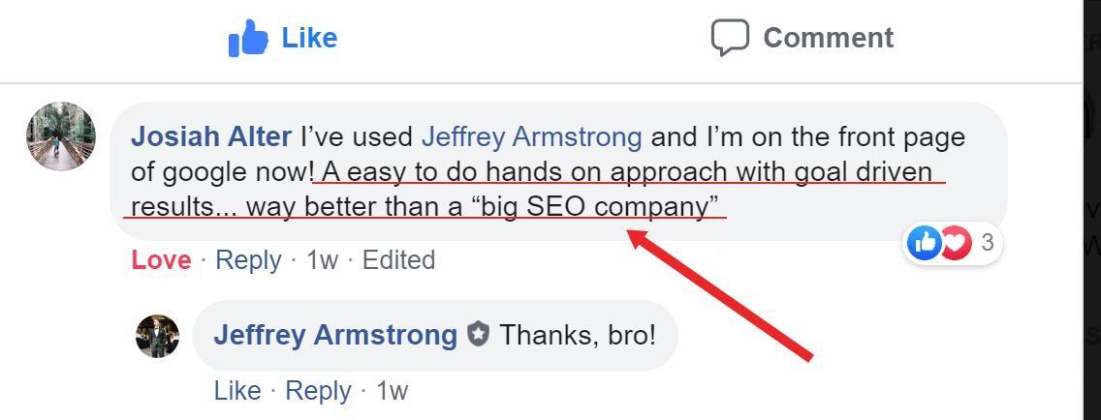Click the thumbs-up Like button at top
Image resolution: width=1101 pixels, height=420 pixels.
click(283, 39)
